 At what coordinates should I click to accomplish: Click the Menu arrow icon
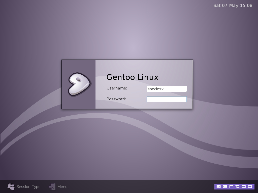52,187
